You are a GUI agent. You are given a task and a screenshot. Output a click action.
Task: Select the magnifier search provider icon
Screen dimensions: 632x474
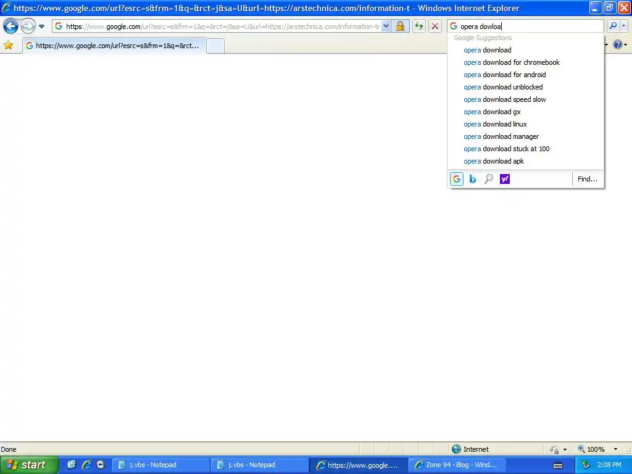tap(489, 179)
